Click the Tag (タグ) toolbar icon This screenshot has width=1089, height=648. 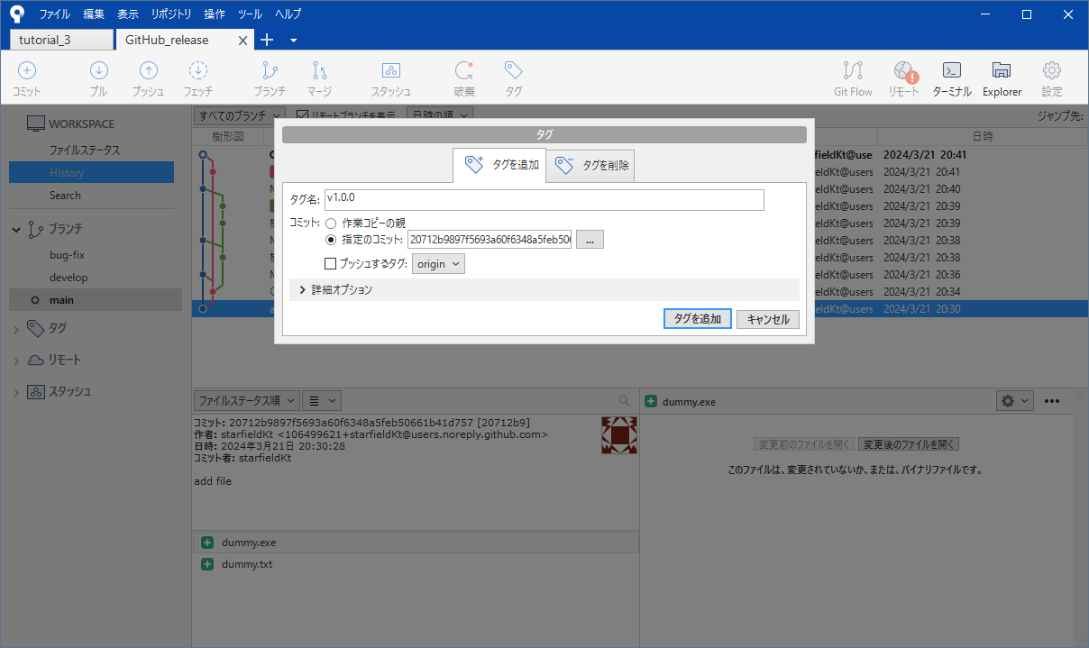(513, 70)
